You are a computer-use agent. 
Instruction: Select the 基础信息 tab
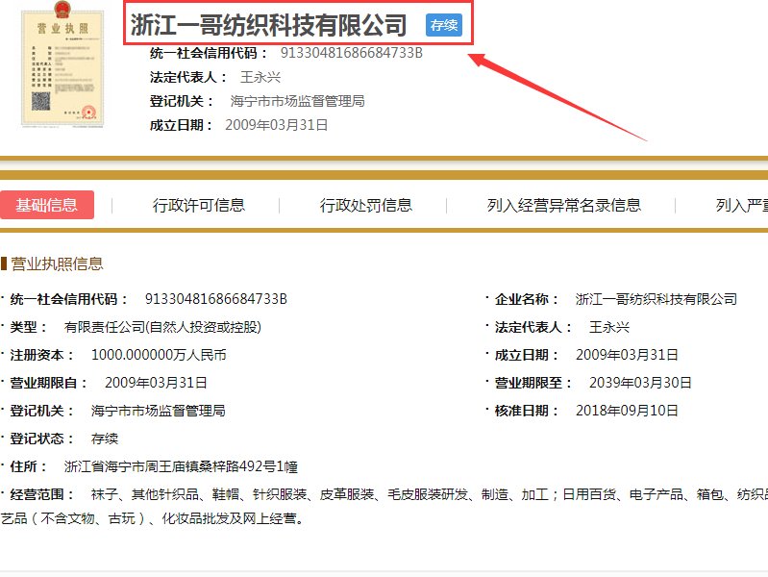pos(46,205)
